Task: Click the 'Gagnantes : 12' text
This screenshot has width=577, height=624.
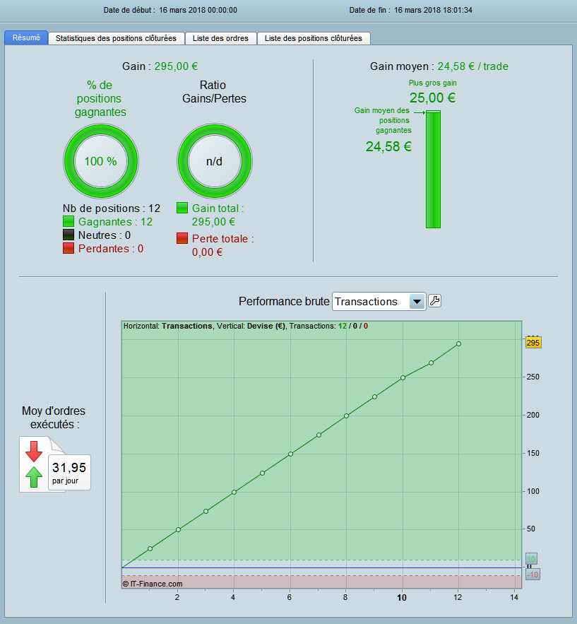Action: point(115,222)
